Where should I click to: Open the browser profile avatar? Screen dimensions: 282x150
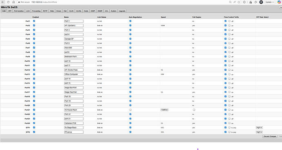coord(261,2)
